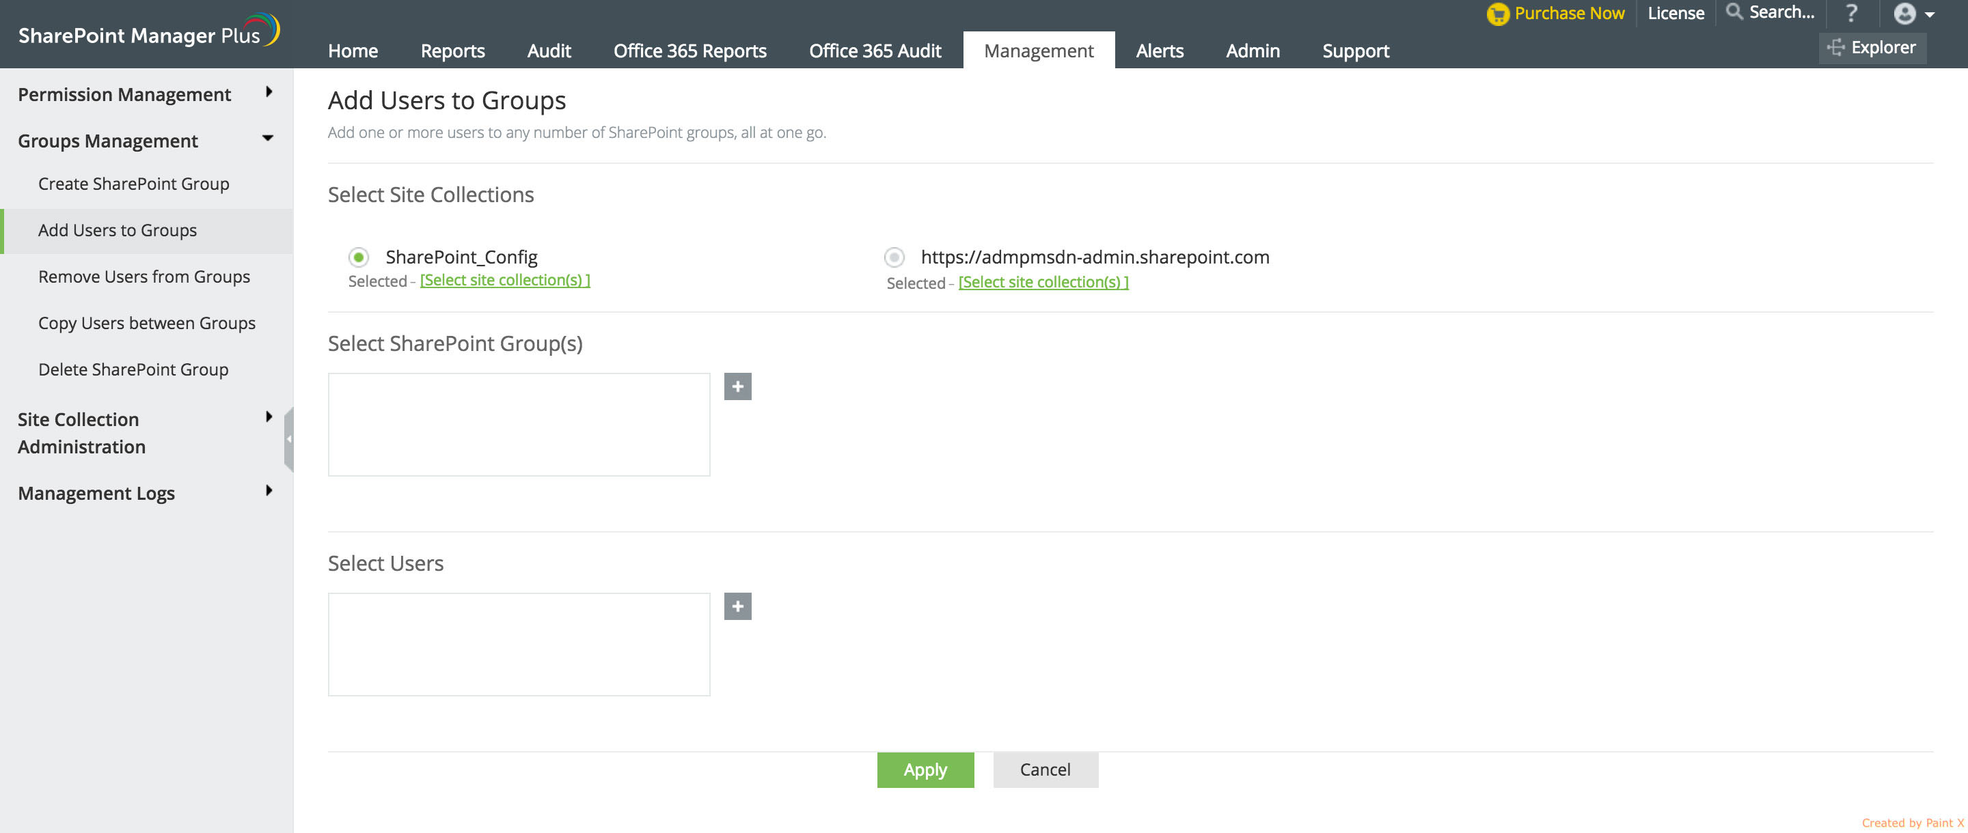The image size is (1968, 833).
Task: Click the green Apply button
Action: 925,770
